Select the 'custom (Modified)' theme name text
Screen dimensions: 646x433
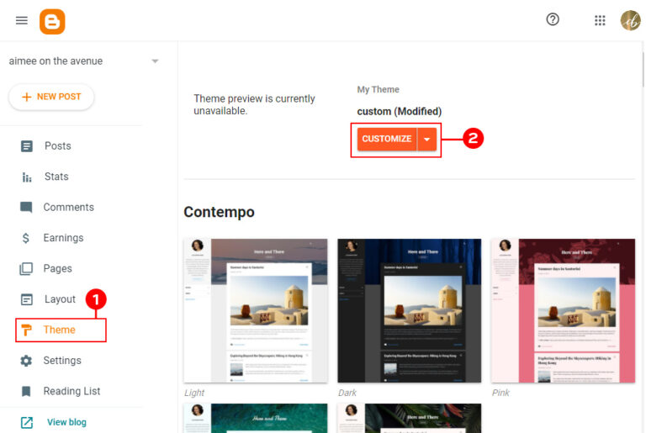click(x=399, y=112)
